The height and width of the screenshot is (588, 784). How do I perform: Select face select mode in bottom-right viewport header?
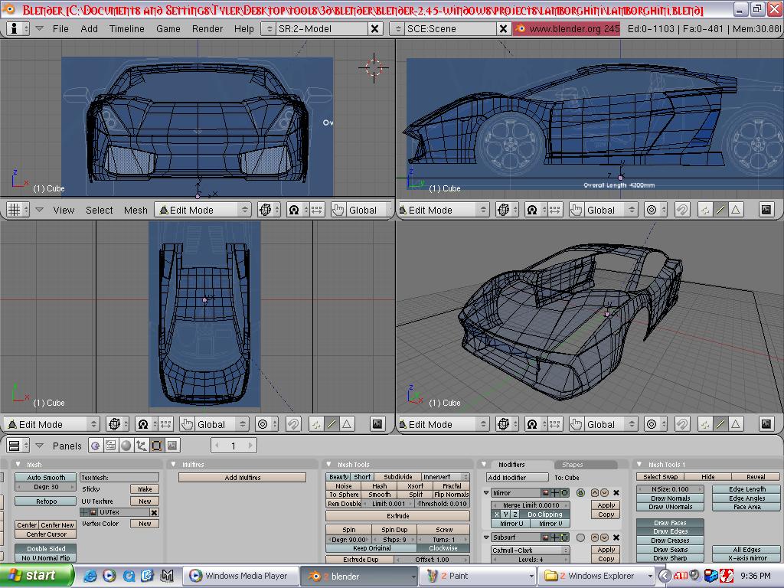[736, 424]
